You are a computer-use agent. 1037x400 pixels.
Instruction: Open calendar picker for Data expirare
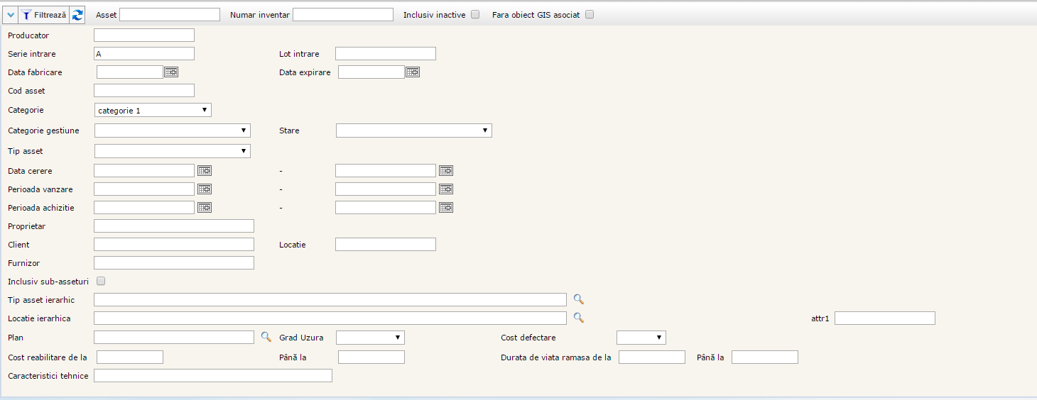coord(413,72)
